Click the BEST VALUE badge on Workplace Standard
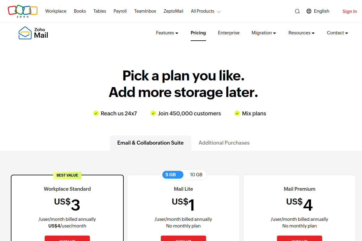Screen dimensions: 362x241 click(x=67, y=175)
